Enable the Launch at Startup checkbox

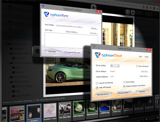[x=97, y=83]
